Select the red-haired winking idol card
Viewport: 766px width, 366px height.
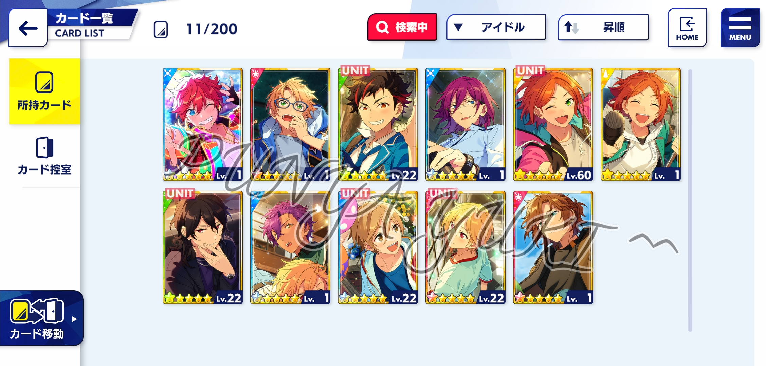[x=203, y=124]
